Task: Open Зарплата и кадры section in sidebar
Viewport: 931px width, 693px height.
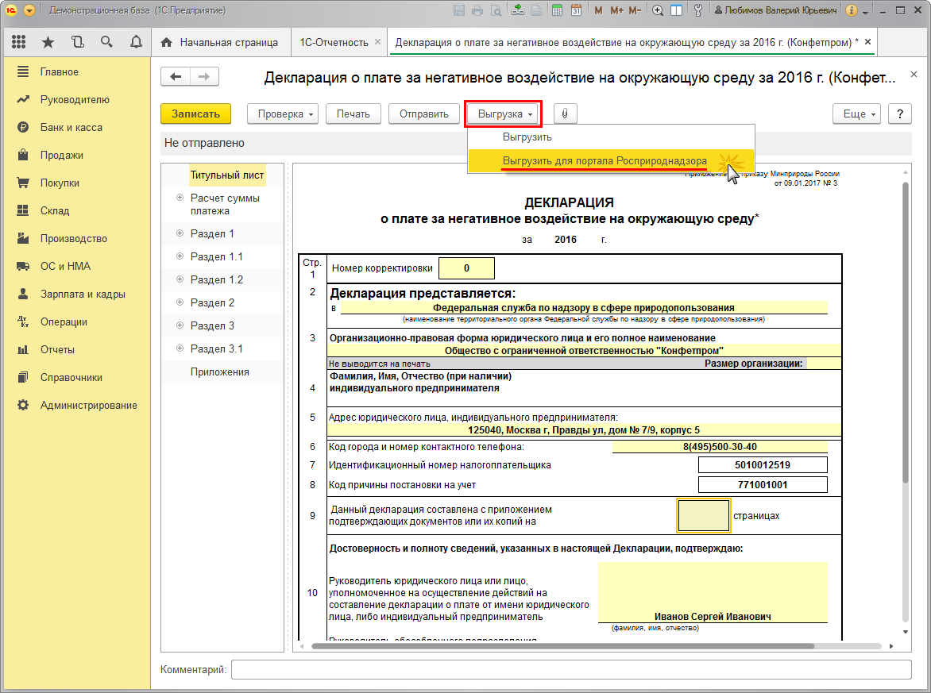Action: 83,294
